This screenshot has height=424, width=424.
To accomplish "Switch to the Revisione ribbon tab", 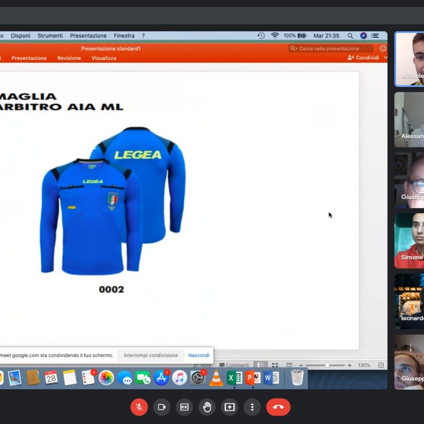I will tap(69, 58).
